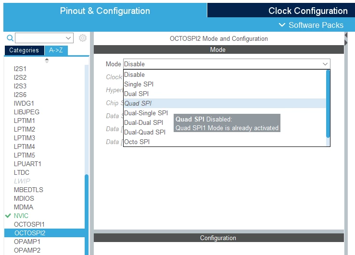Image resolution: width=355 pixels, height=255 pixels.
Task: Select LPTIM1 in peripheral list
Action: (24, 121)
